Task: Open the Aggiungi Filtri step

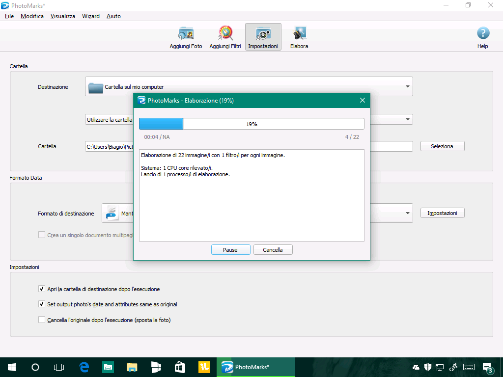Action: (225, 37)
